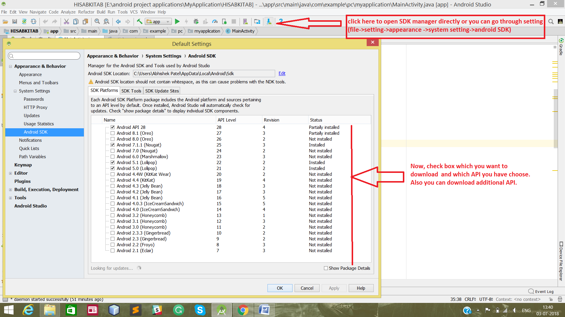565x317 pixels.
Task: Open Internet Explorer from taskbar
Action: 29,310
